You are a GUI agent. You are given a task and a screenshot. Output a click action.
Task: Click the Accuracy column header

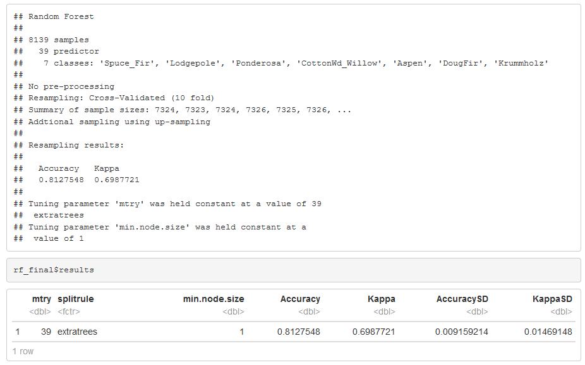coord(300,299)
